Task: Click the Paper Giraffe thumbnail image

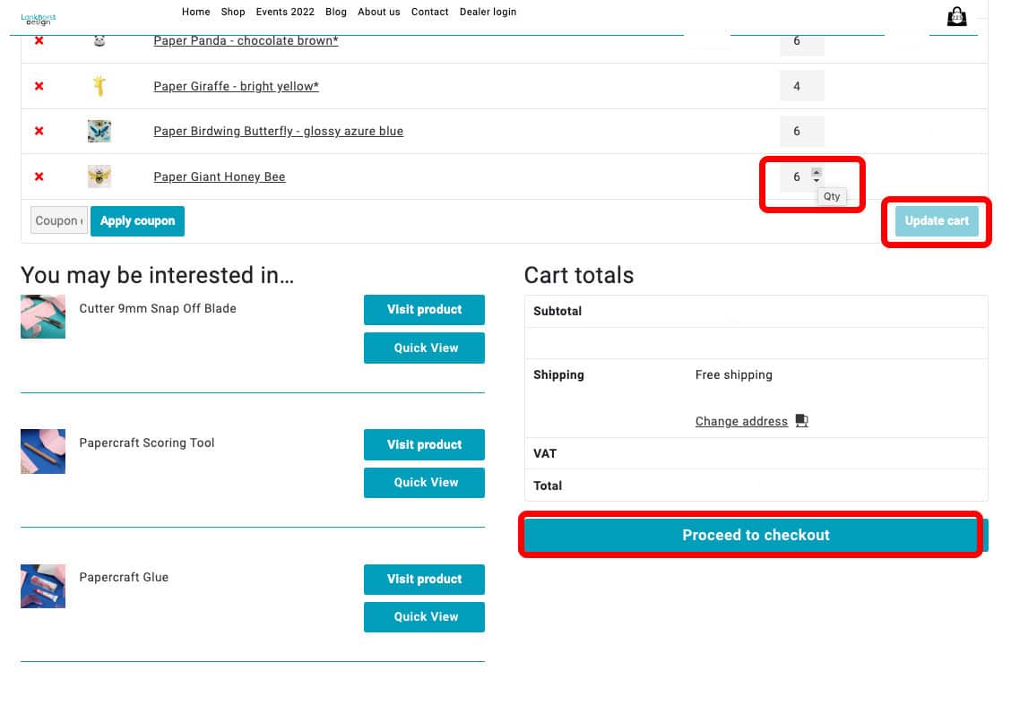Action: click(x=99, y=86)
